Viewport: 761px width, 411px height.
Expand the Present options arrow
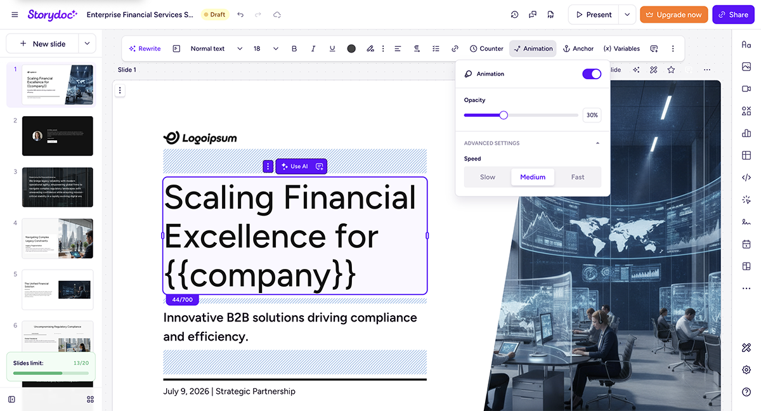627,15
